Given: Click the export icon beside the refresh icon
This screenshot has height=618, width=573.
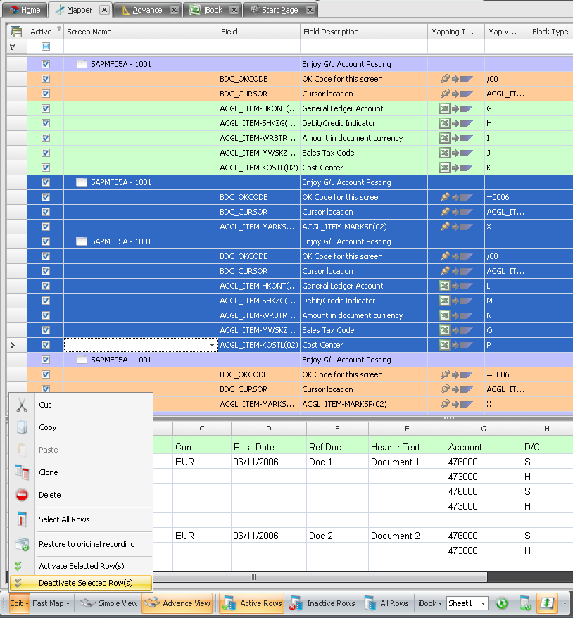Looking at the screenshot, I should (524, 604).
